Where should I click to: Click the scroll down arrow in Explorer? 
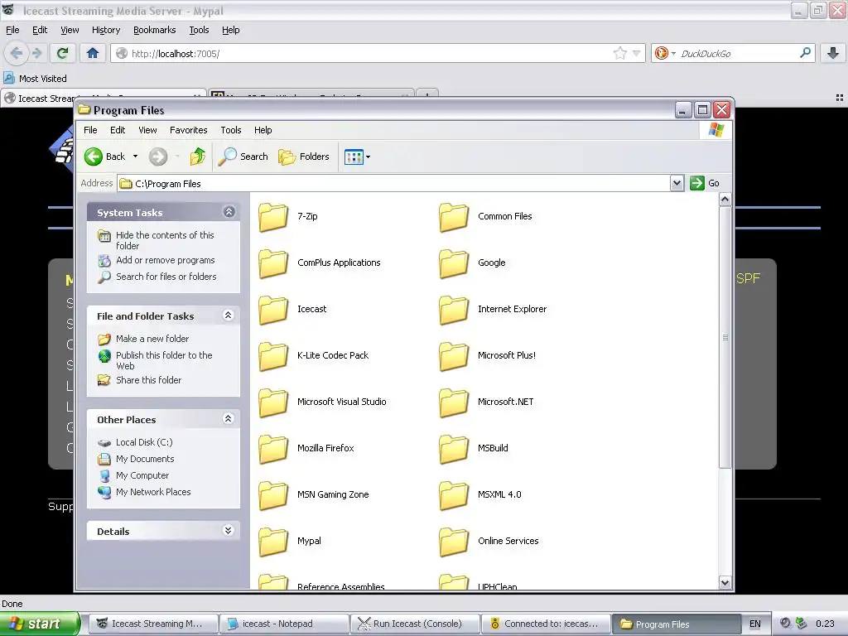[725, 582]
